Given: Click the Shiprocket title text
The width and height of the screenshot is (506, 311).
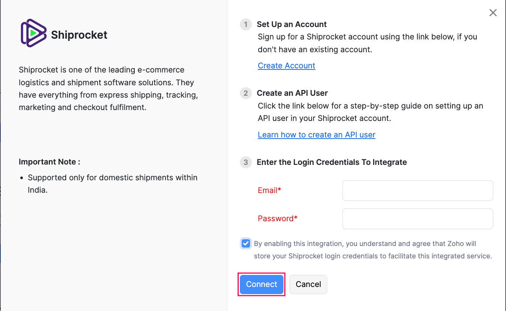Looking at the screenshot, I should 79,35.
